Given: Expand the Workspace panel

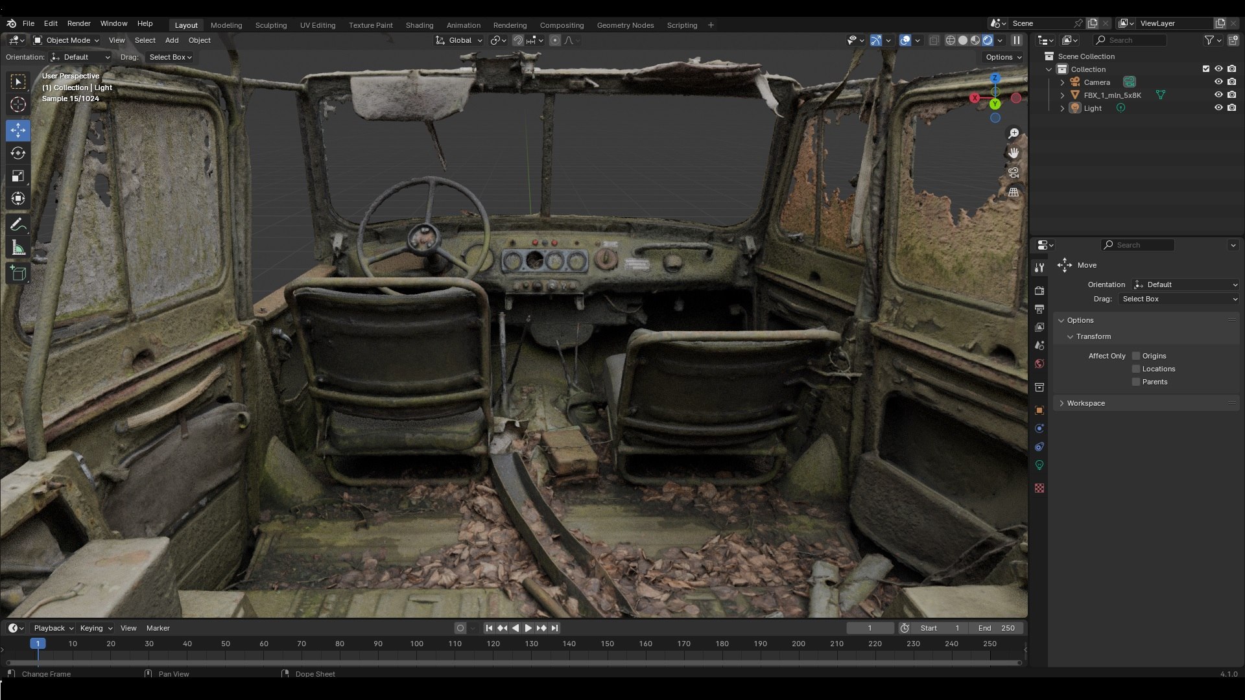Looking at the screenshot, I should pyautogui.click(x=1146, y=403).
